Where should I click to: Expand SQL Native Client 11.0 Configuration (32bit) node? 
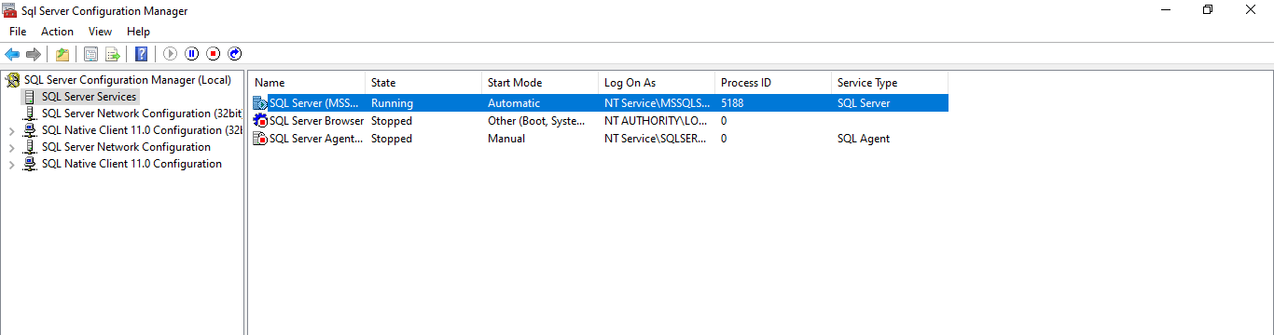pyautogui.click(x=11, y=130)
